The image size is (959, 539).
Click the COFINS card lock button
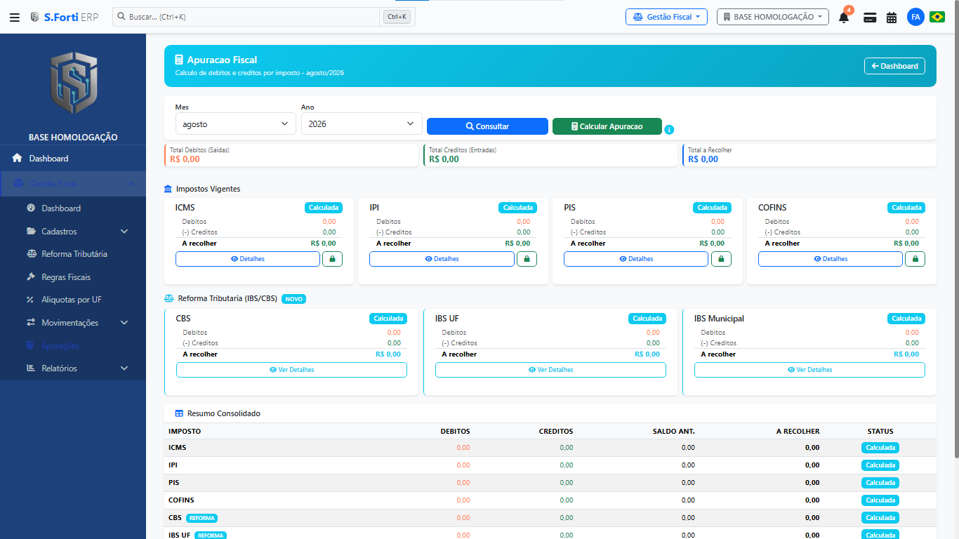[x=915, y=259]
